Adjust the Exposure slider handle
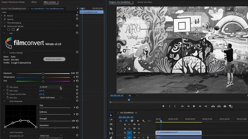Screen dimensions: 248x139 click(x=43, y=73)
